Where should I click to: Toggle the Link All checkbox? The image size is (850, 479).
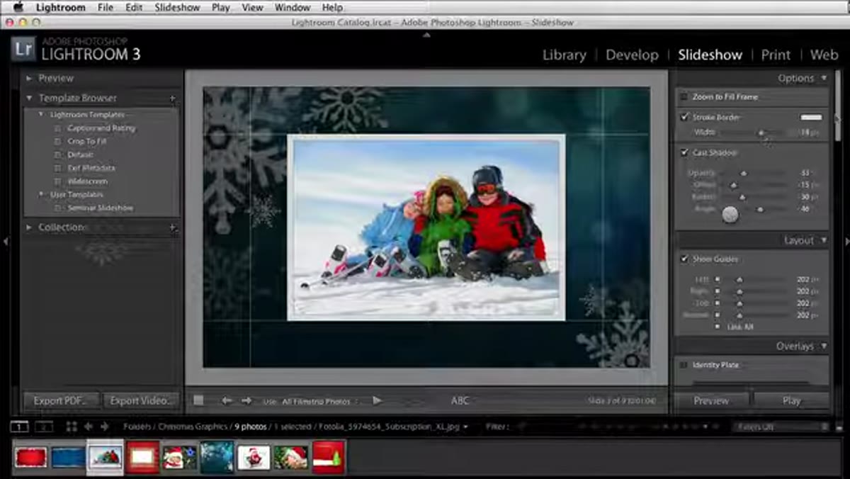718,327
